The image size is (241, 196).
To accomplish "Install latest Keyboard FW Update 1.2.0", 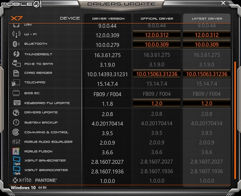I will [207, 103].
